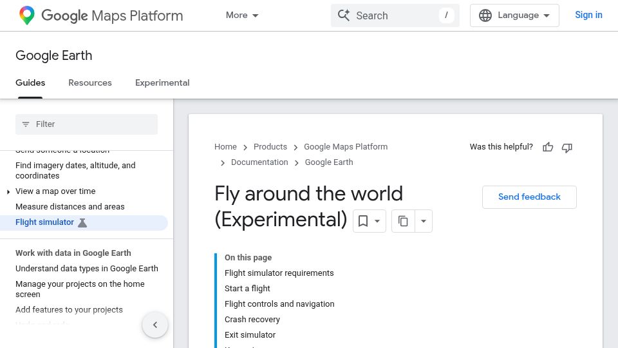Click the filter lines icon in sidebar
Viewport: 618px width, 348px height.
[26, 124]
